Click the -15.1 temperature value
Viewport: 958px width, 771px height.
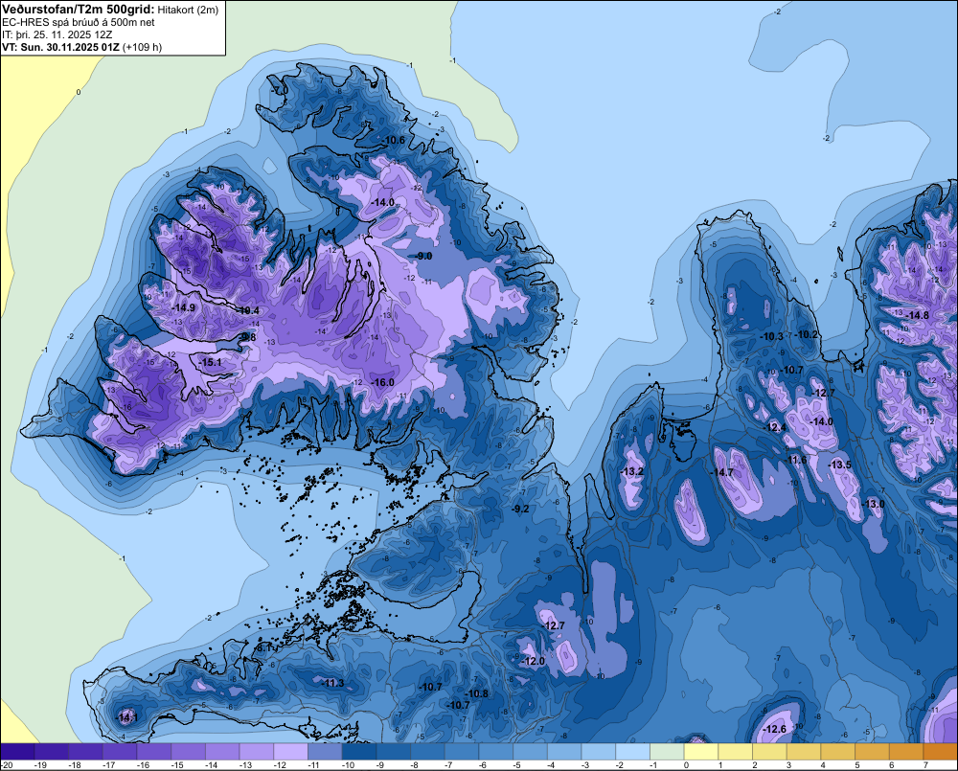pos(210,362)
